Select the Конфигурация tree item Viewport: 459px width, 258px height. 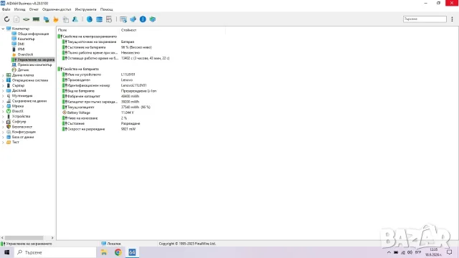(x=24, y=132)
